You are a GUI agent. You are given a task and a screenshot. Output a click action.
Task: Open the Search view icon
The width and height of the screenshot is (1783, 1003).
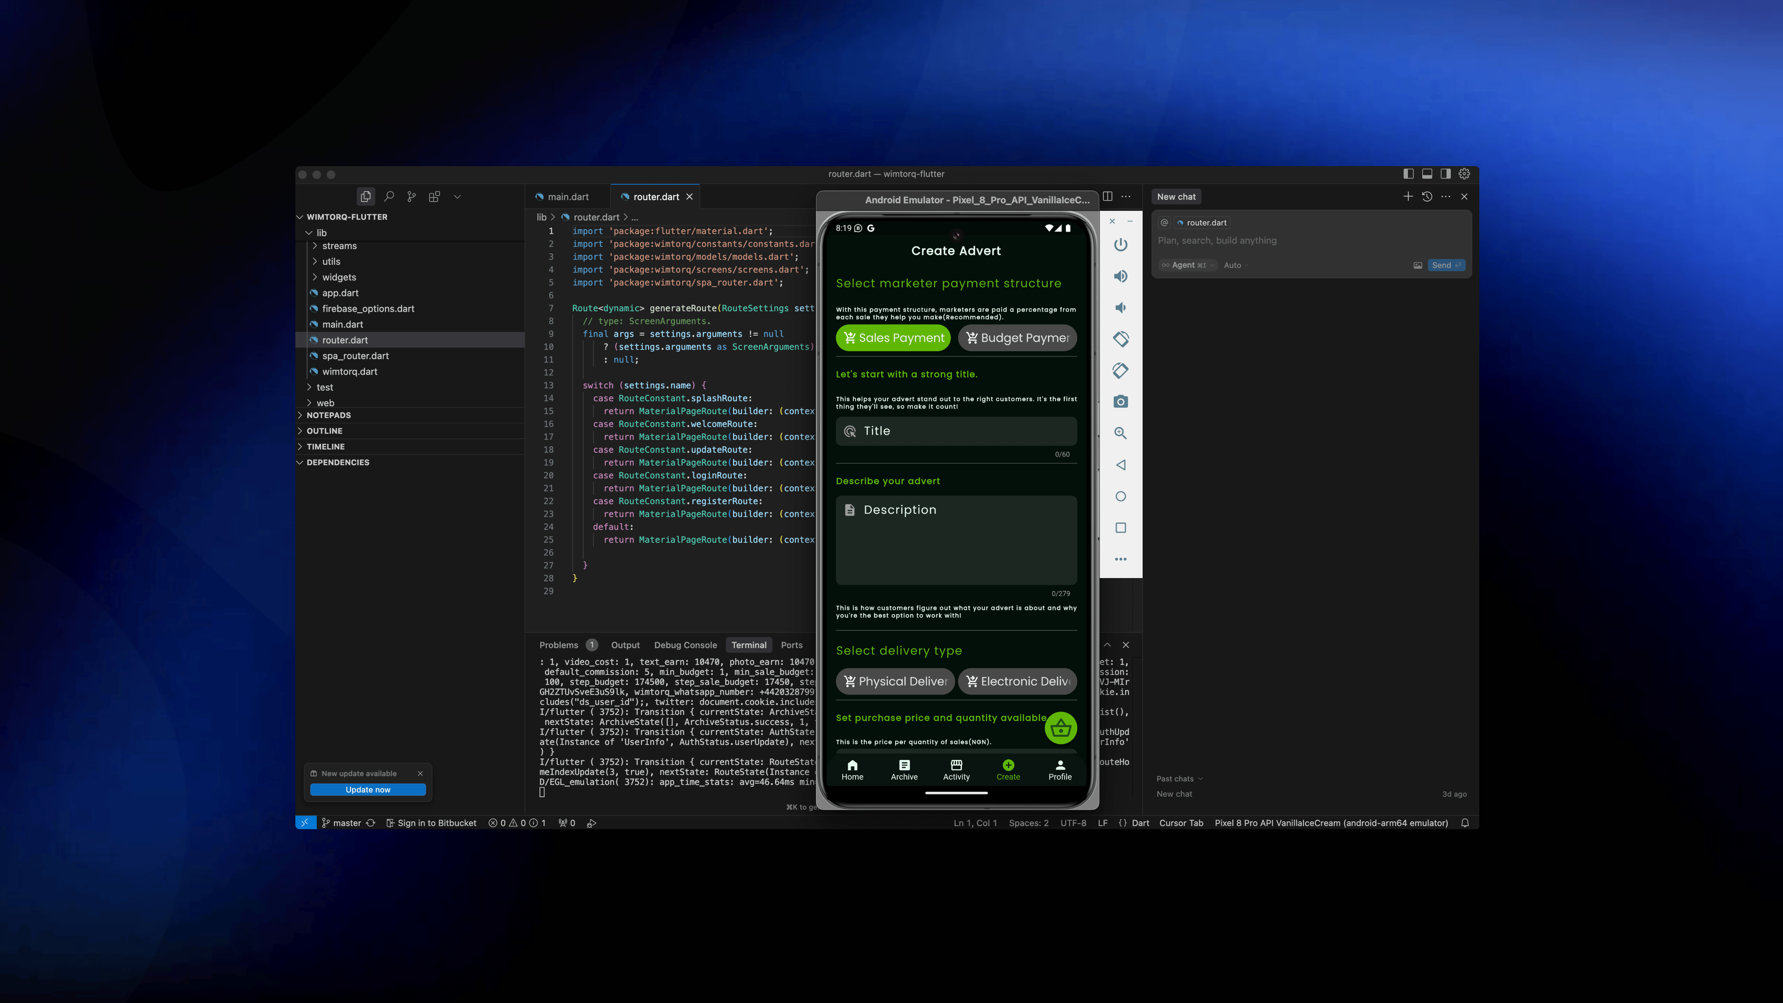(389, 196)
